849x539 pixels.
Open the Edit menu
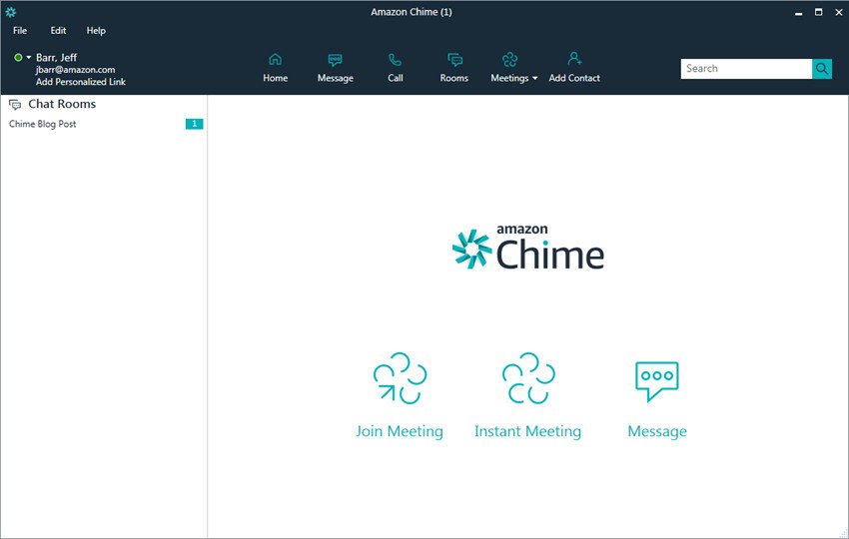tap(58, 31)
